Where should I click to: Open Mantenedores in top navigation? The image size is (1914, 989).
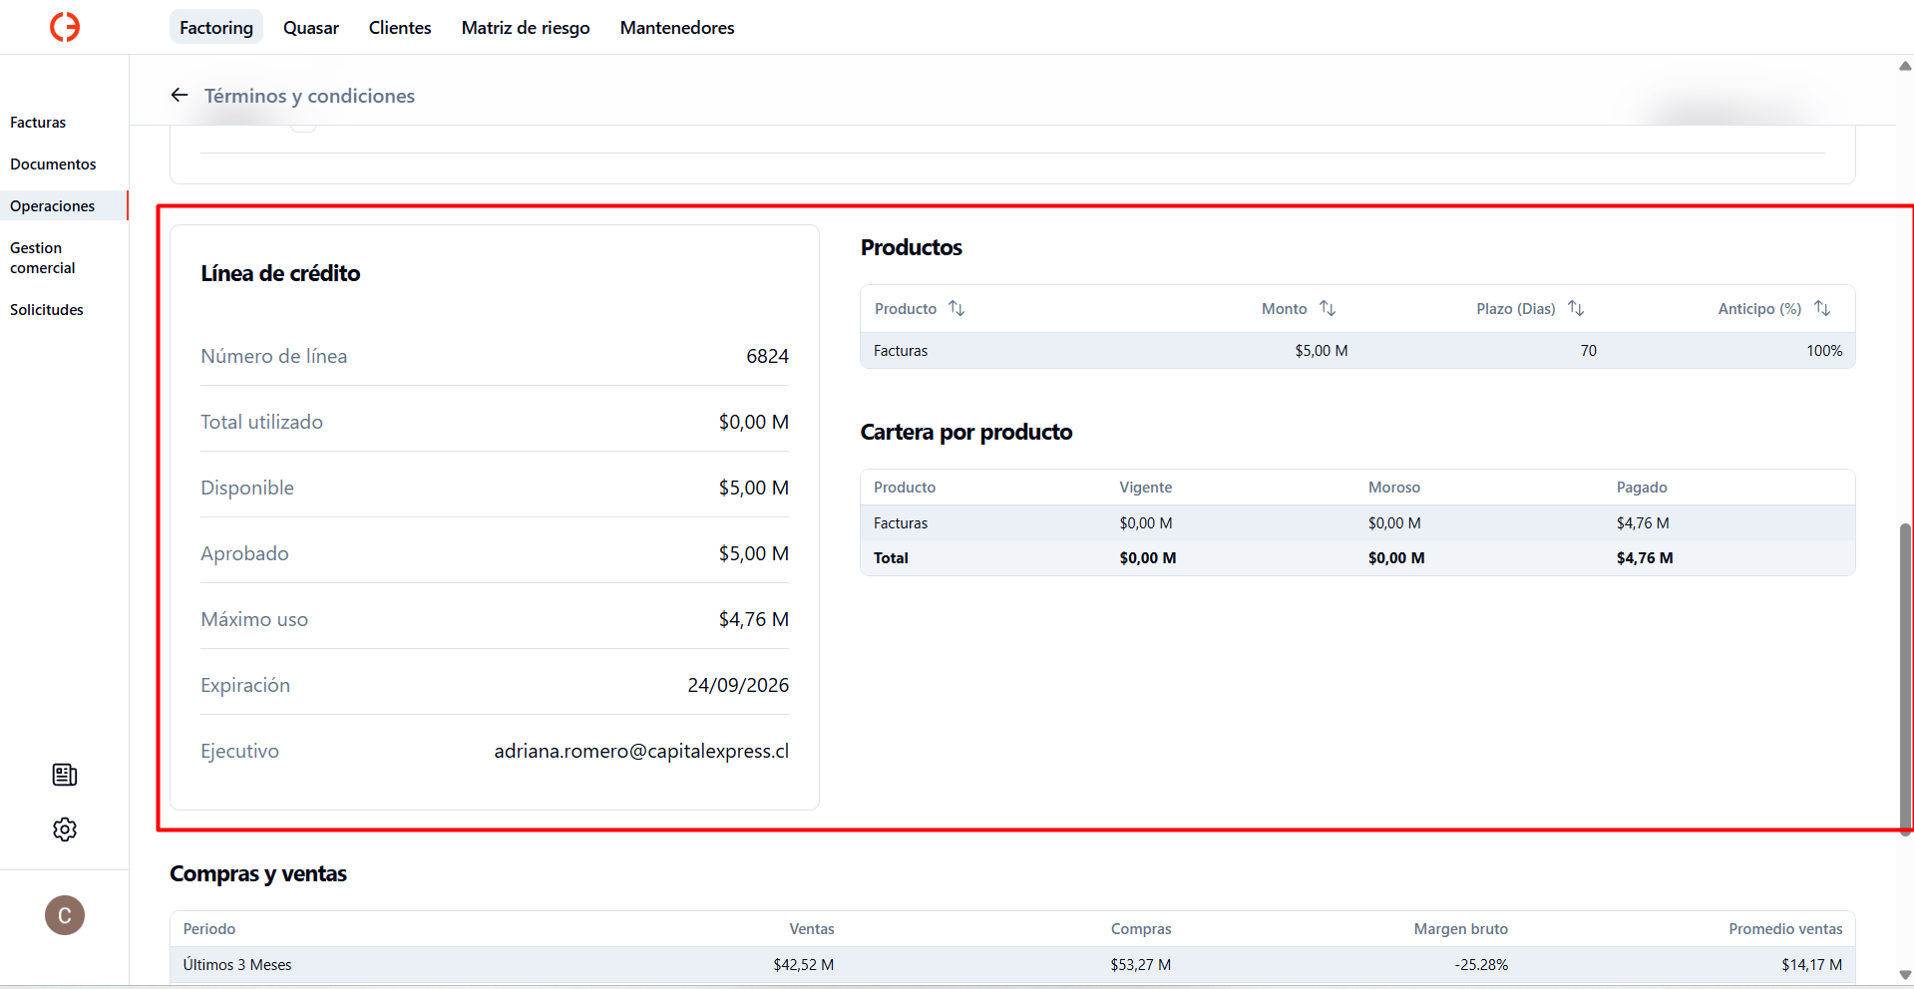pos(677,27)
